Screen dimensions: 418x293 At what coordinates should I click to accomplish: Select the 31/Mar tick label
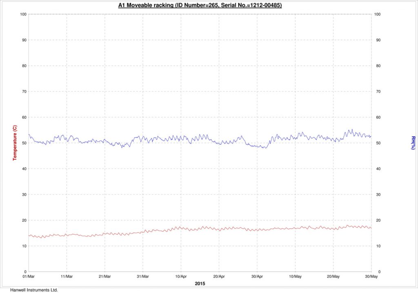click(x=144, y=276)
